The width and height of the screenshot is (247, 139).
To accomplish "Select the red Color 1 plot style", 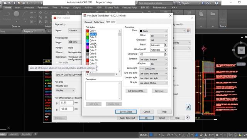I will [91, 31].
